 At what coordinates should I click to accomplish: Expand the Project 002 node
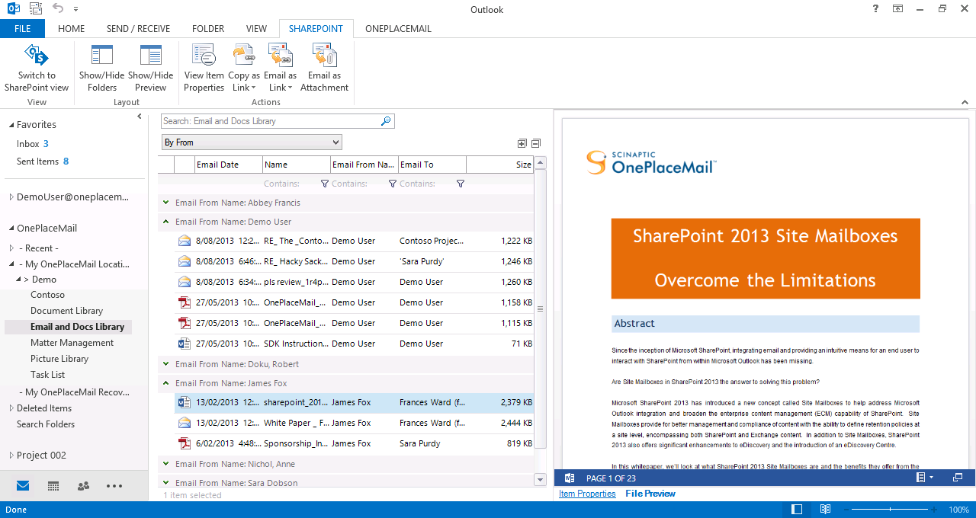click(11, 456)
